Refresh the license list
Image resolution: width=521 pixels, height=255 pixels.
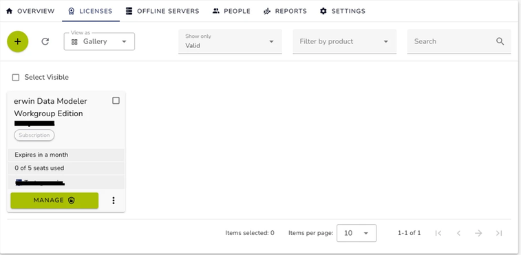tap(45, 41)
